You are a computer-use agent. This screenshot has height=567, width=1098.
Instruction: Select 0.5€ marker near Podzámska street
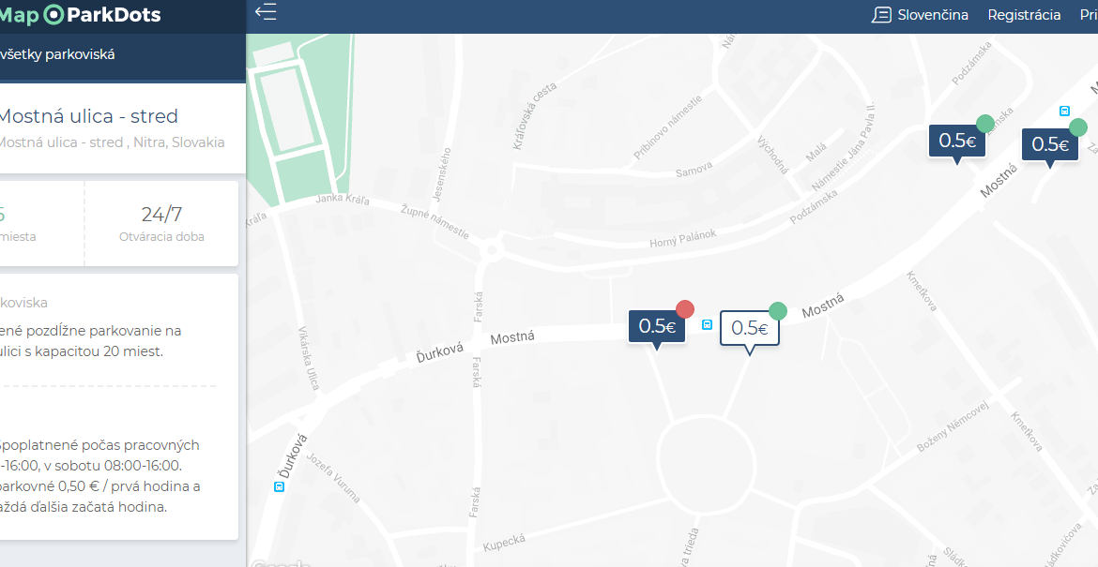click(957, 142)
